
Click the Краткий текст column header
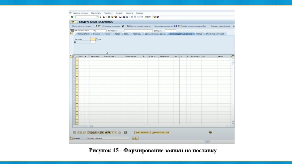point(113,56)
